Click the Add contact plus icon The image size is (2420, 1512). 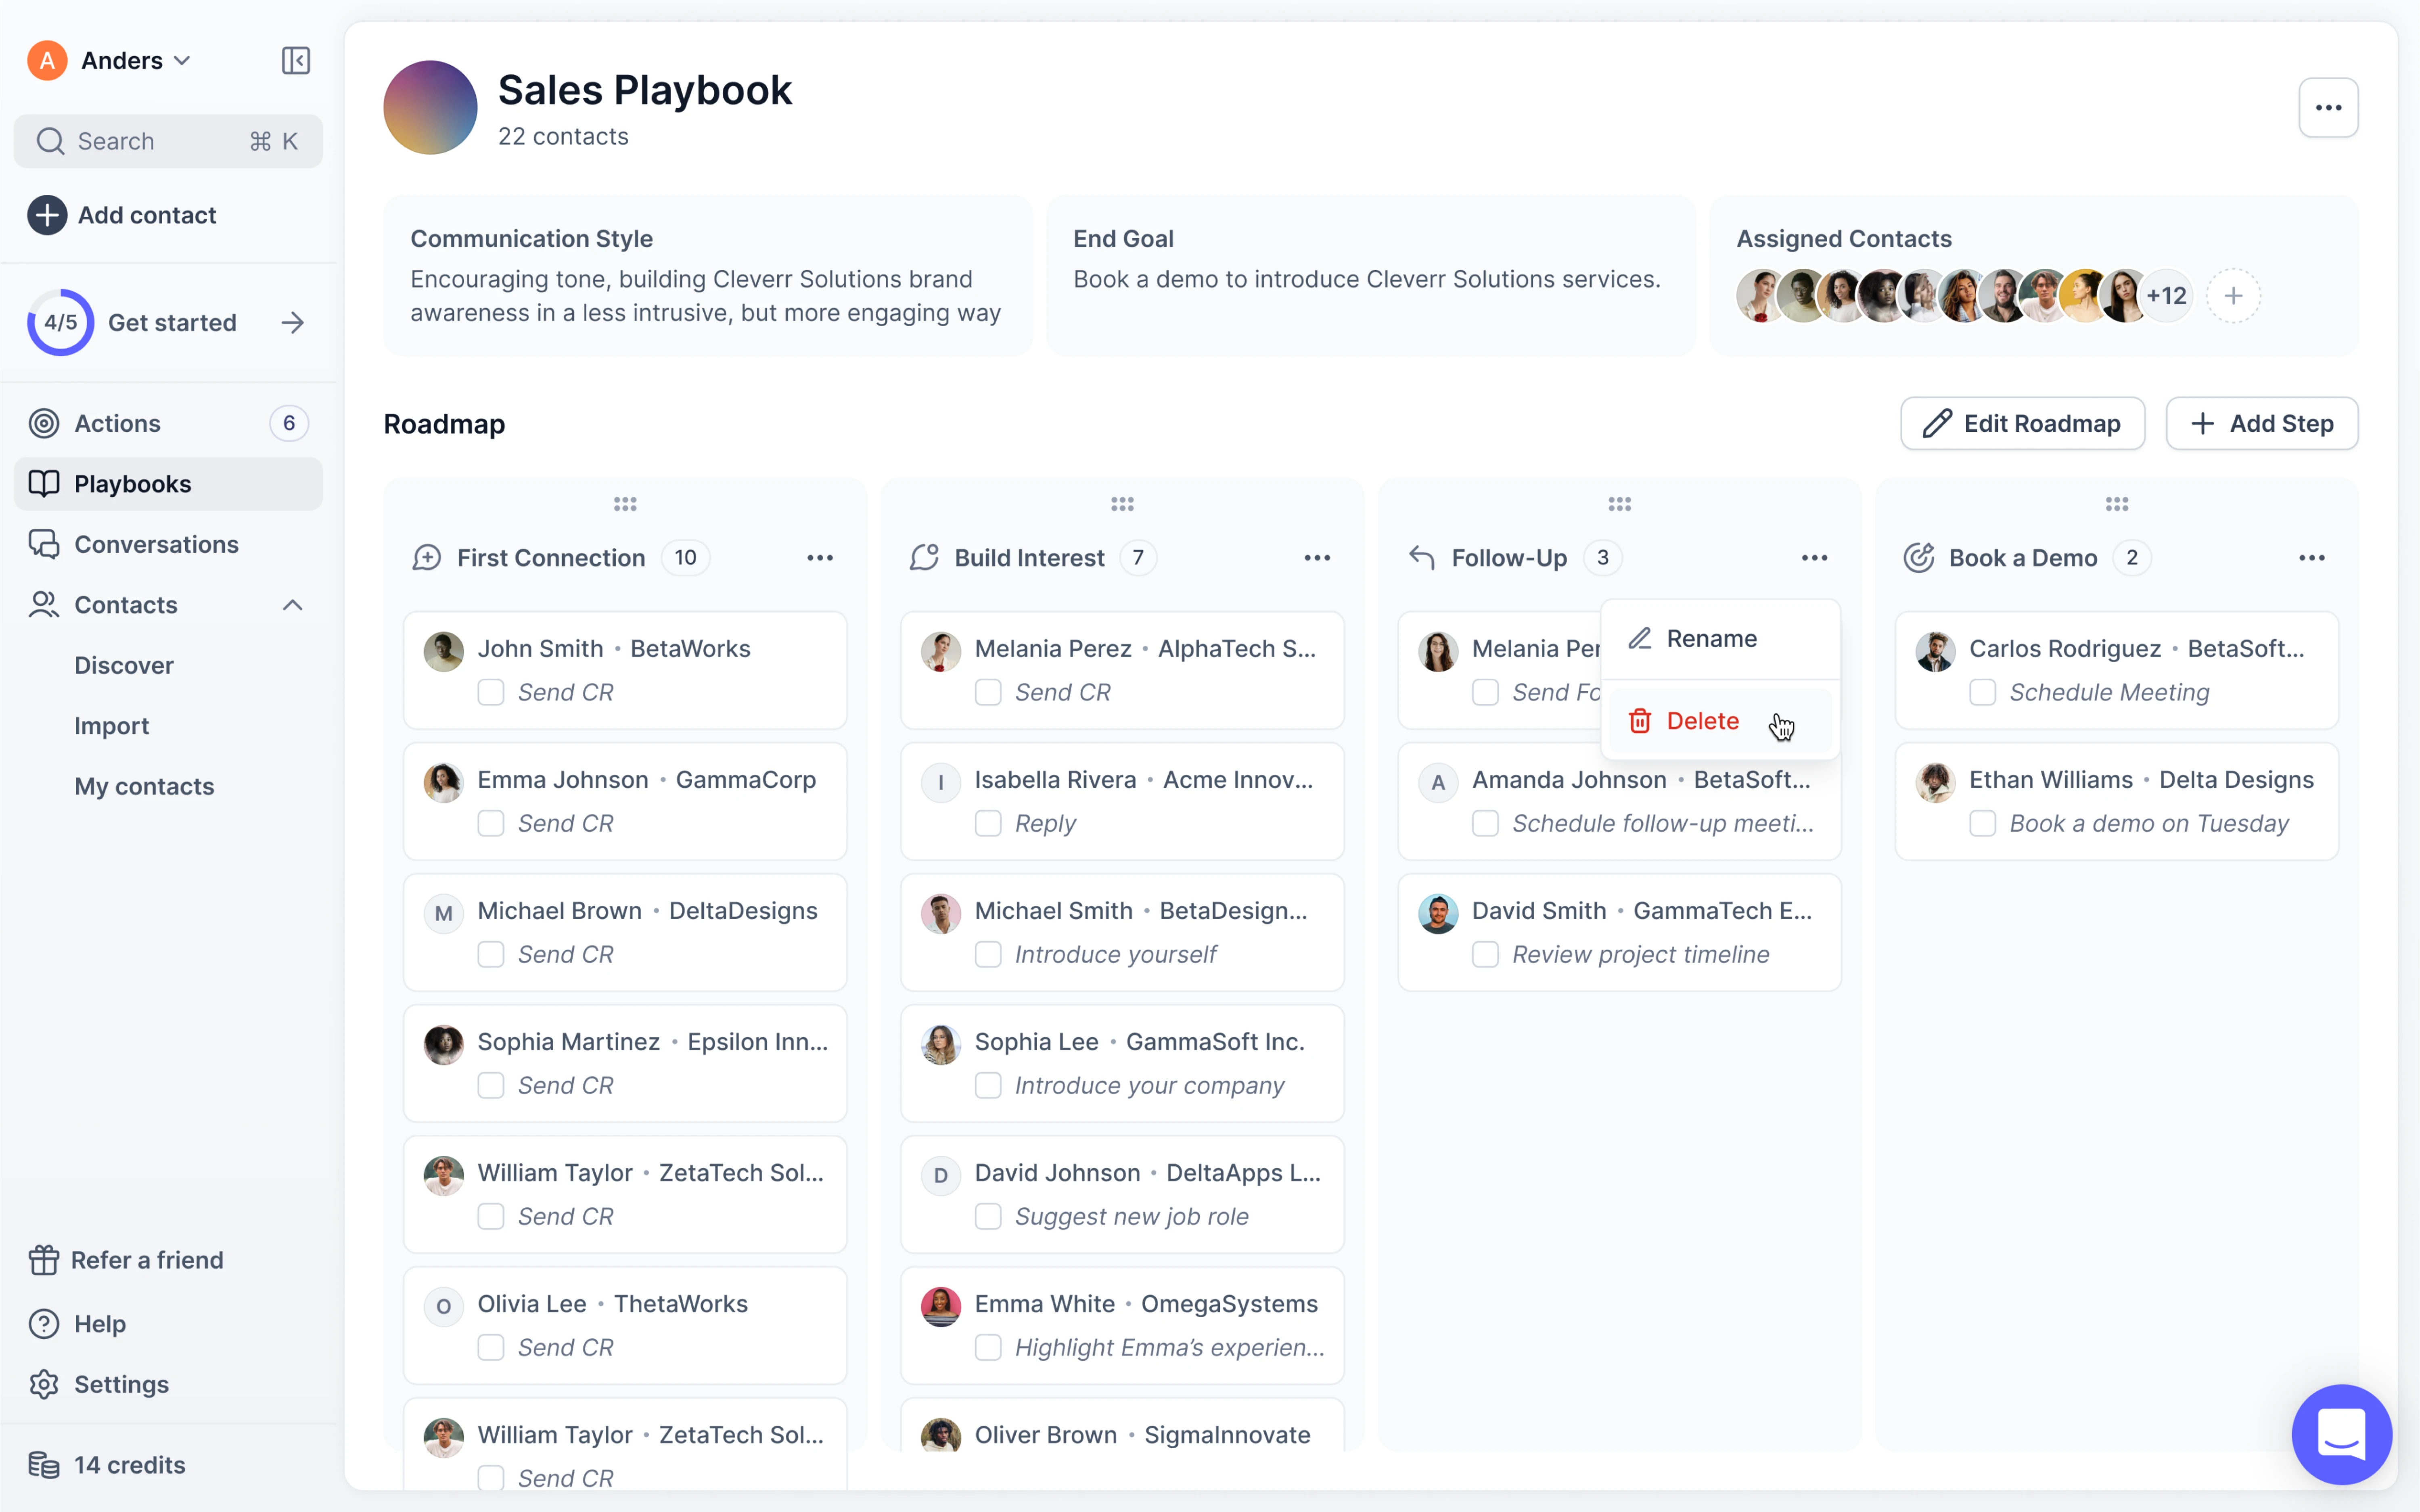[47, 215]
